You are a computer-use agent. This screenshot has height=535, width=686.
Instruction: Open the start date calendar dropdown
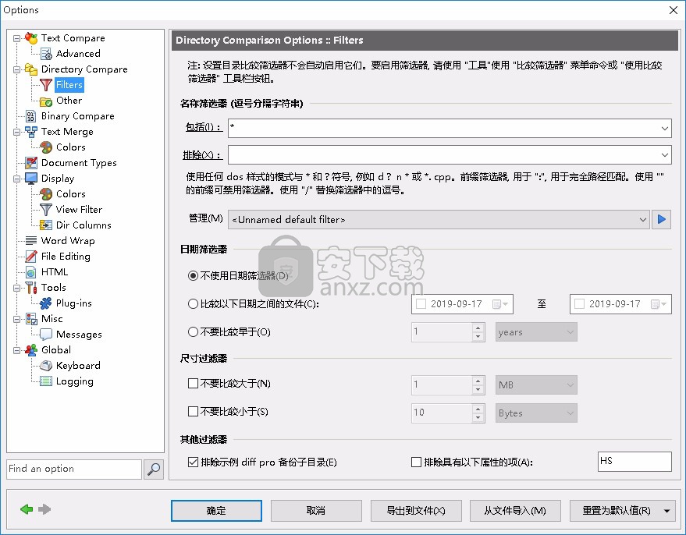500,304
